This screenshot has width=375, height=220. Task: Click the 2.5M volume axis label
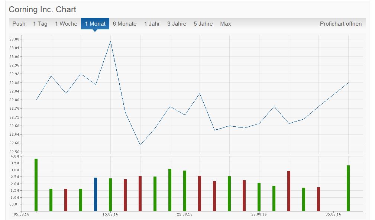[15, 177]
